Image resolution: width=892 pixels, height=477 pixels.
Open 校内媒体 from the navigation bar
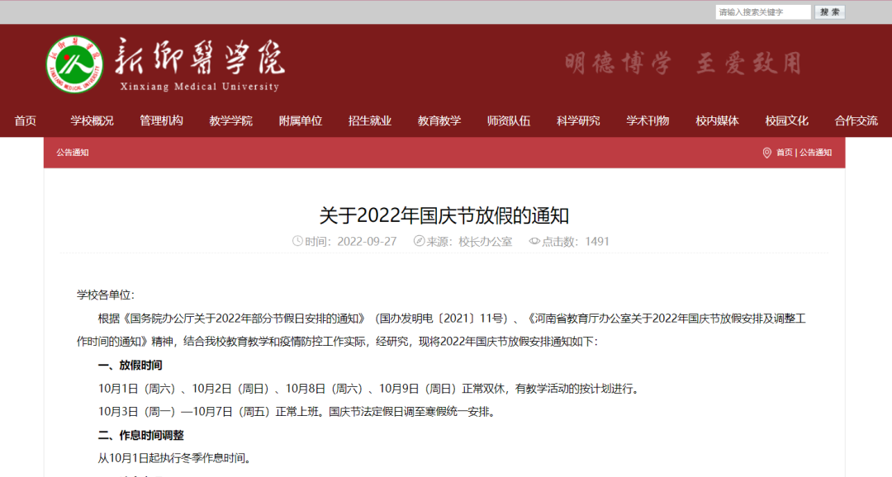(717, 120)
